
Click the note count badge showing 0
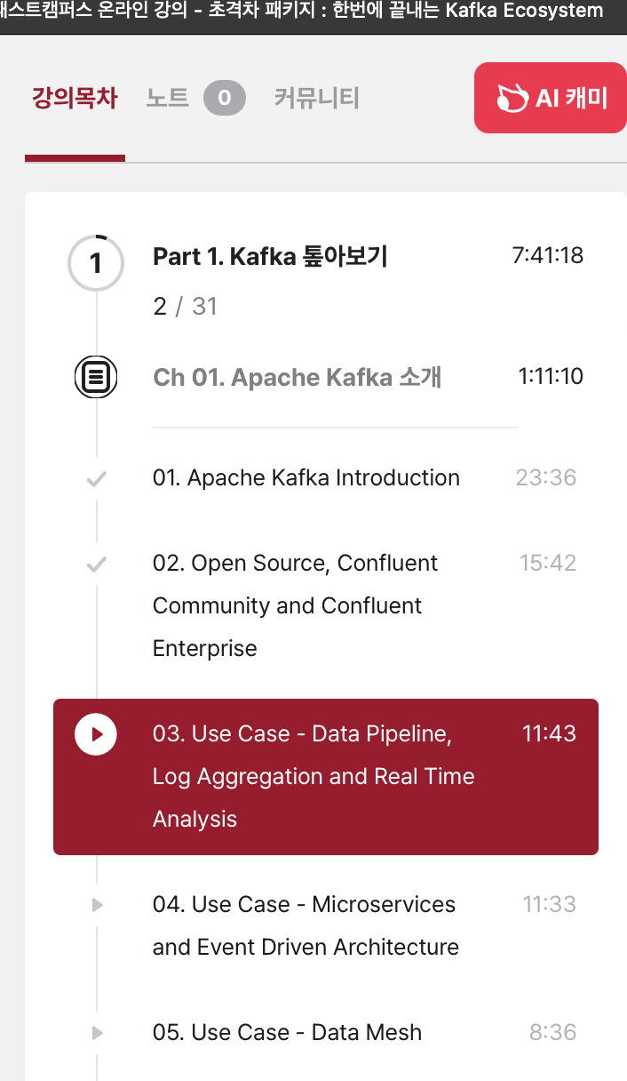click(x=225, y=98)
